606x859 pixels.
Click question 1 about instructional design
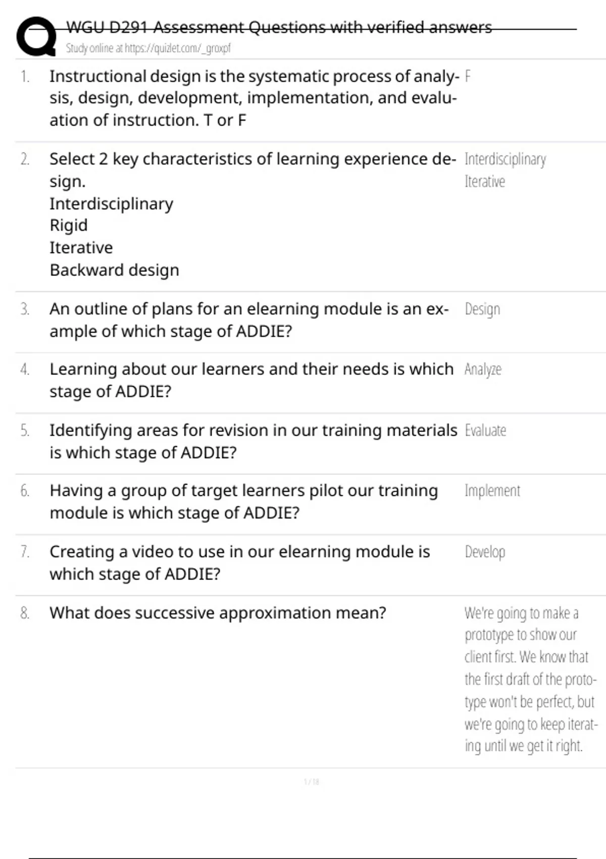[x=252, y=98]
